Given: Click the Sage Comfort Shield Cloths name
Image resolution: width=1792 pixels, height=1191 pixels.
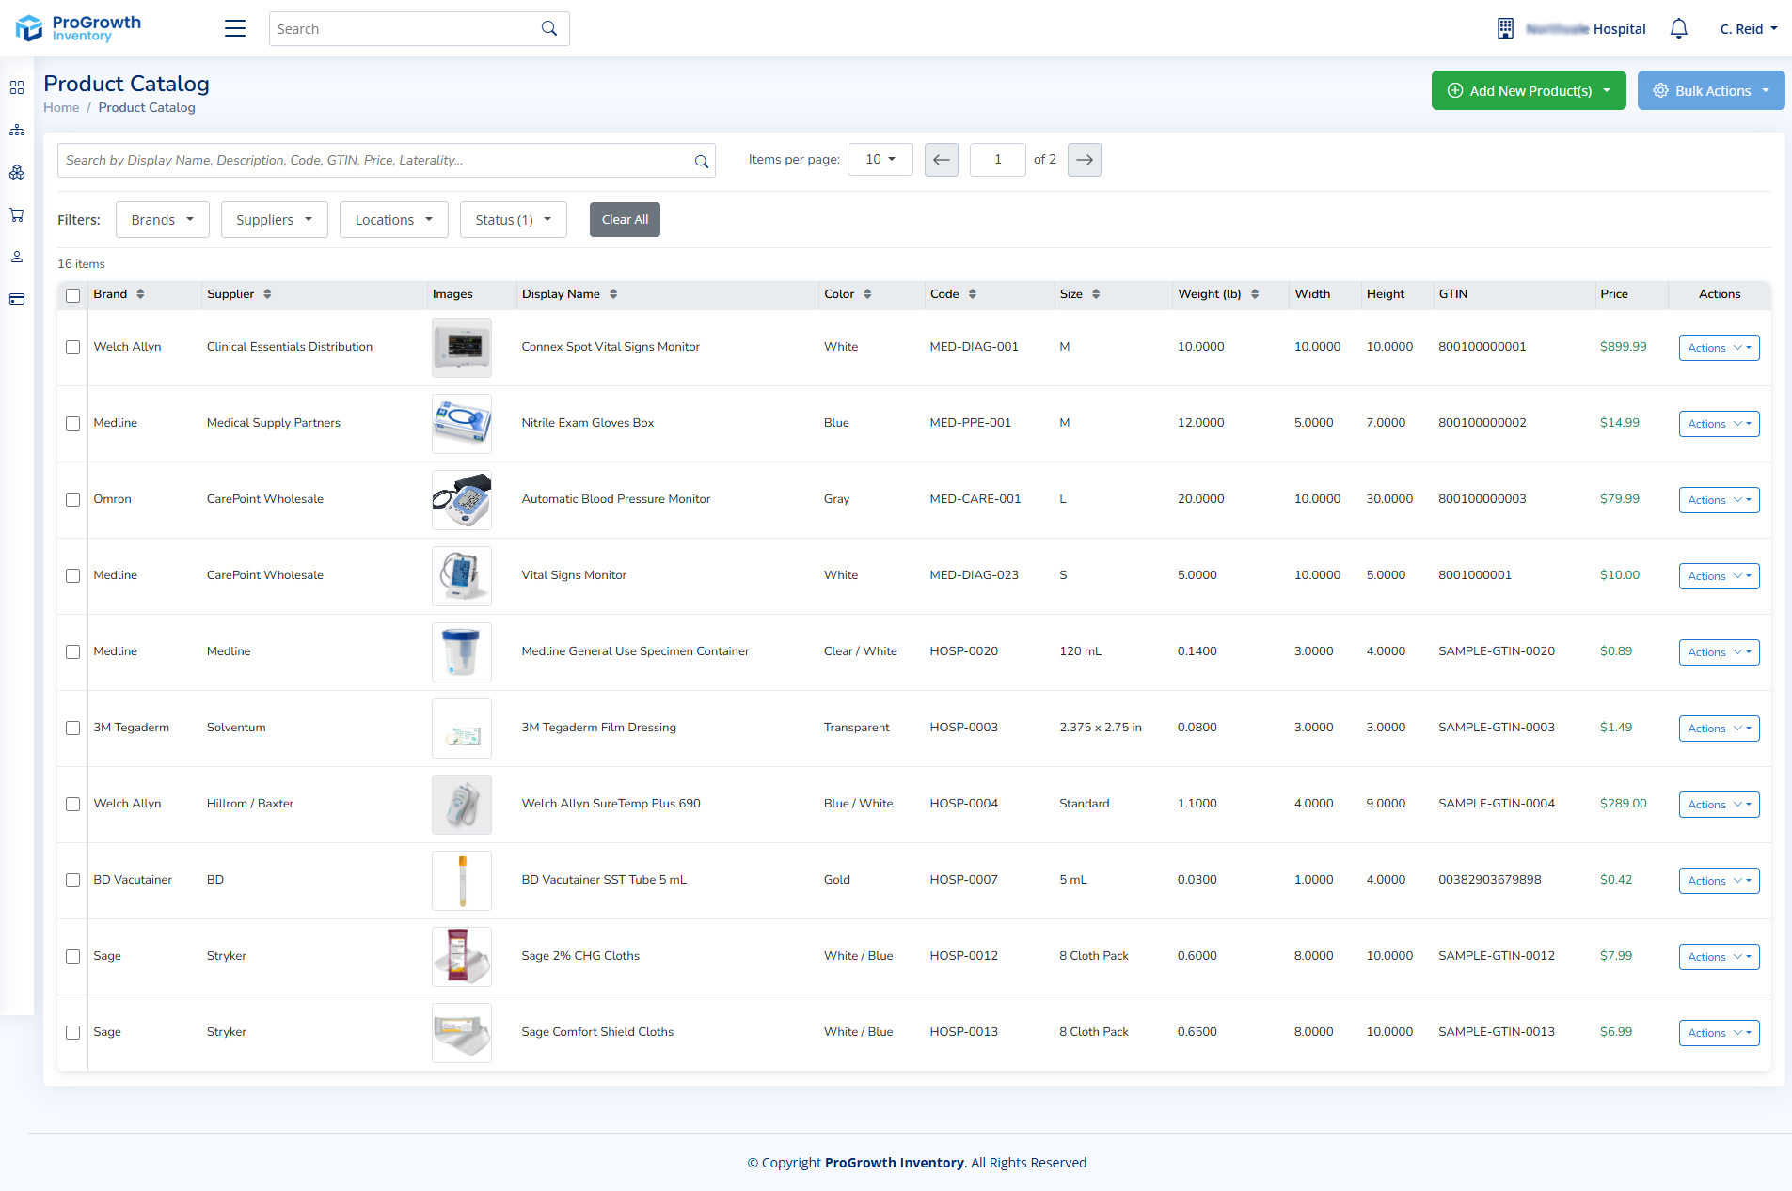Looking at the screenshot, I should [598, 1032].
